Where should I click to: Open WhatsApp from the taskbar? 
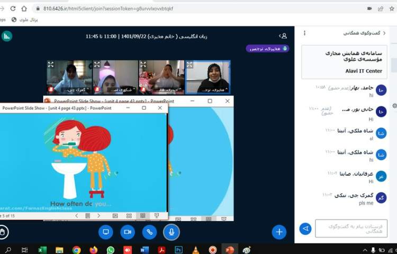click(110, 249)
